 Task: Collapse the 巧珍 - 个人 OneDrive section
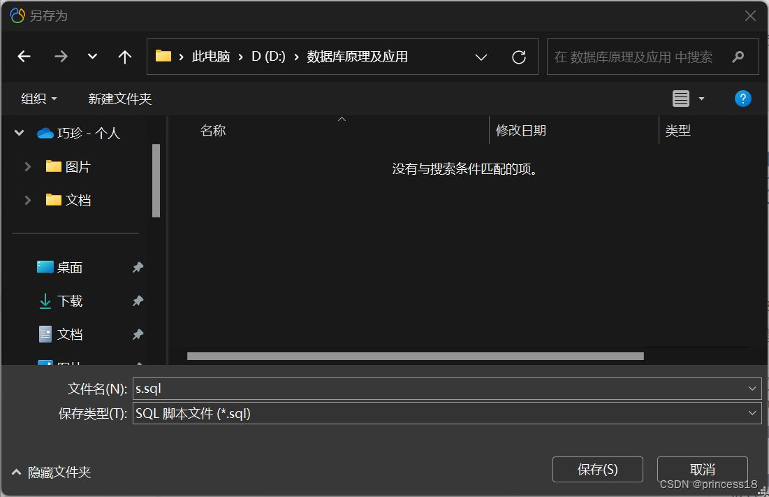pos(18,131)
